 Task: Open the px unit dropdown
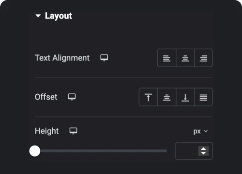pyautogui.click(x=200, y=131)
